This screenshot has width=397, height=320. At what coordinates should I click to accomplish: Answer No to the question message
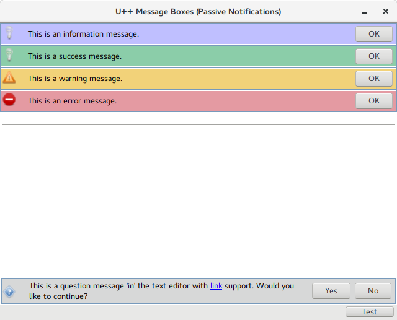(373, 291)
